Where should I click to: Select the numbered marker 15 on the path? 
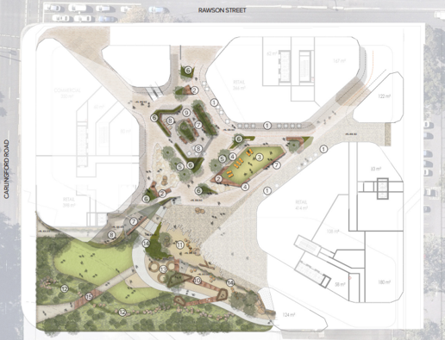coord(89,297)
